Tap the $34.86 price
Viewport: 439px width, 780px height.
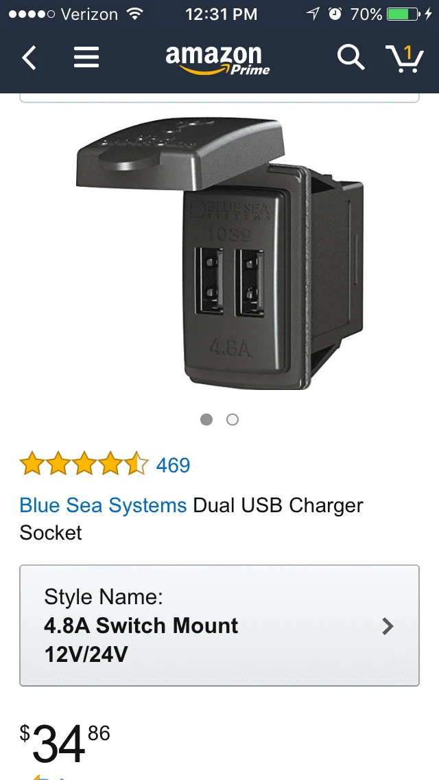[64, 743]
